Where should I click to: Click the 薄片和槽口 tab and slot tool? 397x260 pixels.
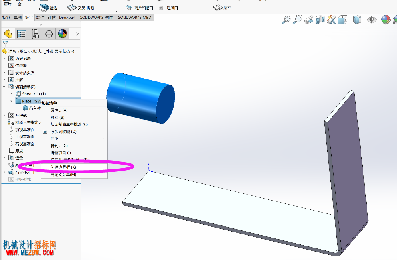140,8
